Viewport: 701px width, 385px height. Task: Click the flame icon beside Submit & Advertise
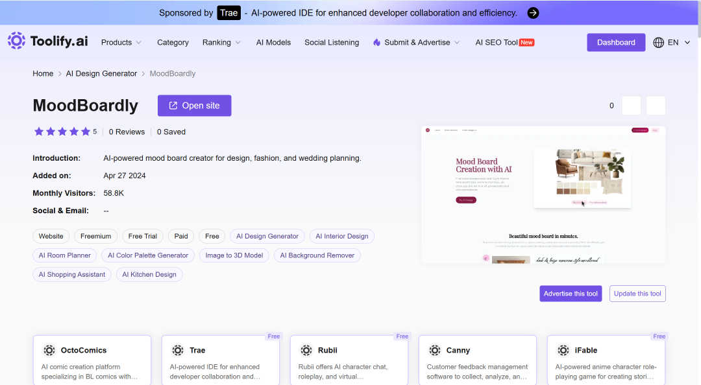(377, 42)
